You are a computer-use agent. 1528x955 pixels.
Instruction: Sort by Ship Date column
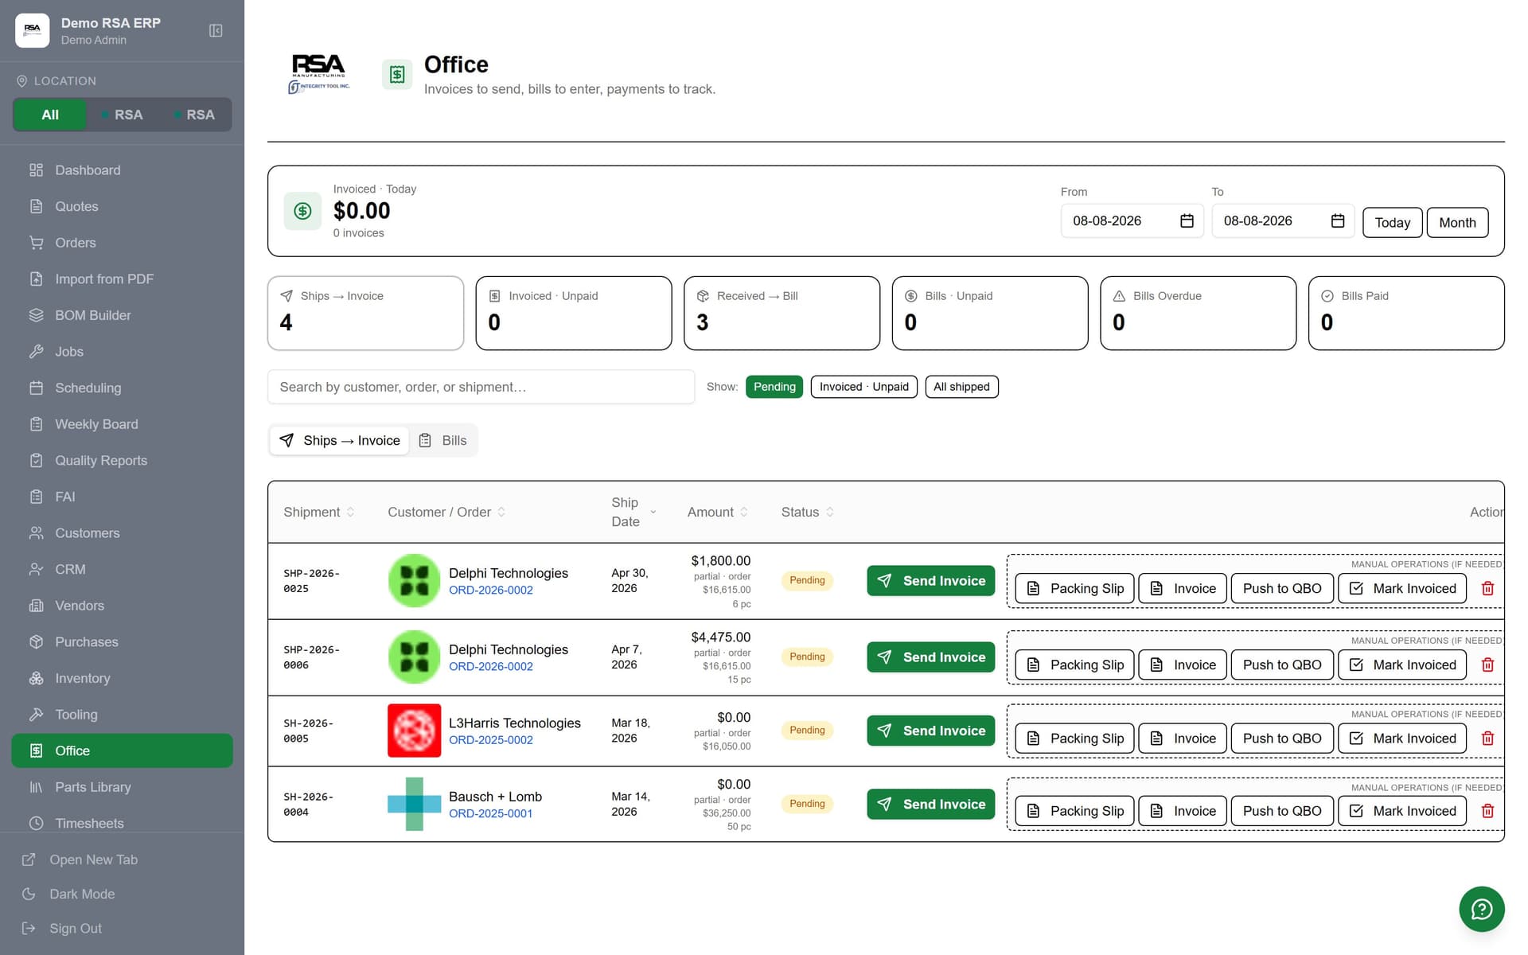(x=633, y=512)
